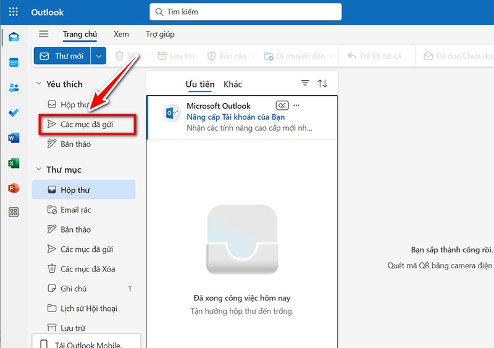Open the More apps grid icon

pos(14,212)
